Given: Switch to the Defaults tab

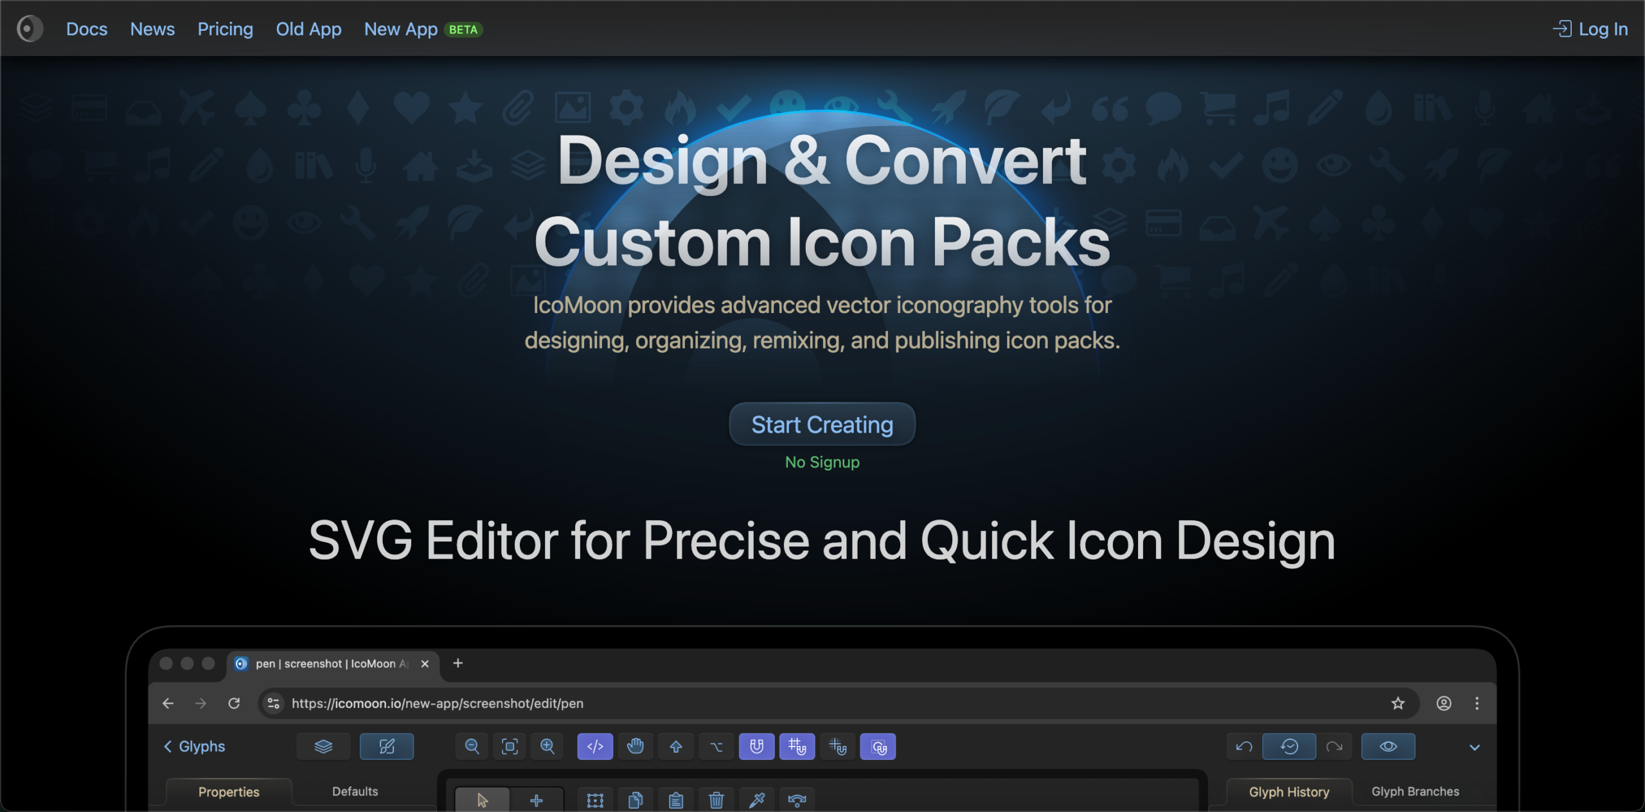Looking at the screenshot, I should (355, 791).
